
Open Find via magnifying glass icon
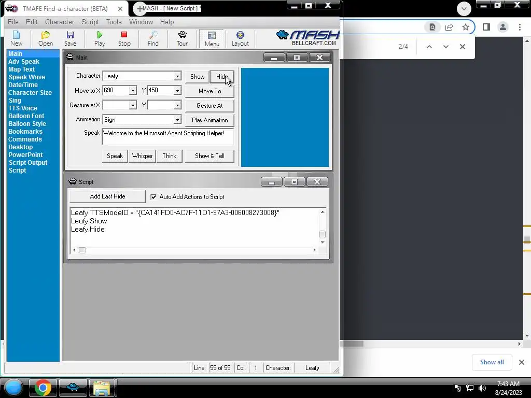pyautogui.click(x=153, y=38)
